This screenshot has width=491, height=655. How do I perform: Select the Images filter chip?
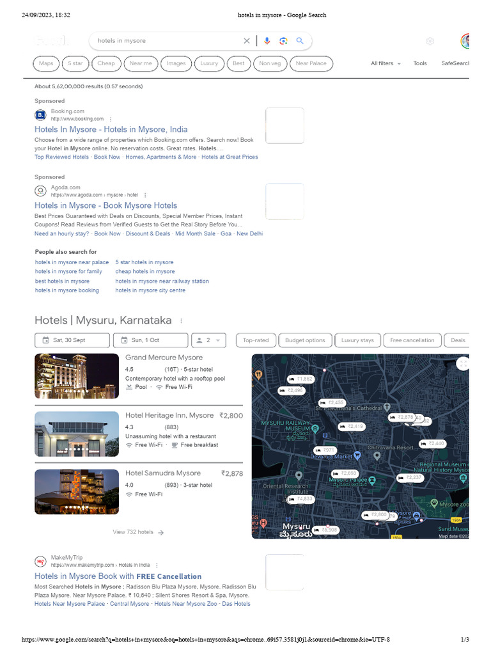click(x=176, y=63)
